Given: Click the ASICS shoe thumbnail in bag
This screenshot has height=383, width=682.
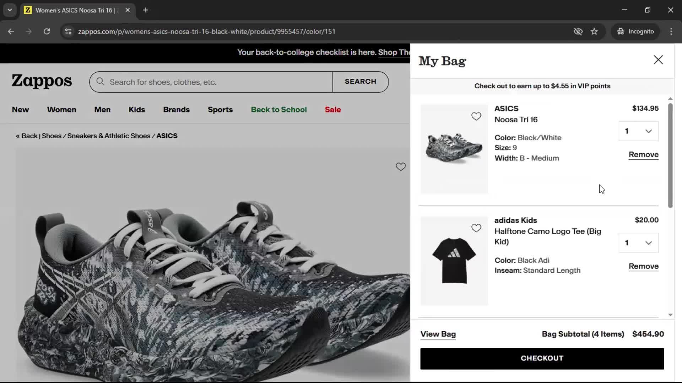Looking at the screenshot, I should (x=454, y=149).
